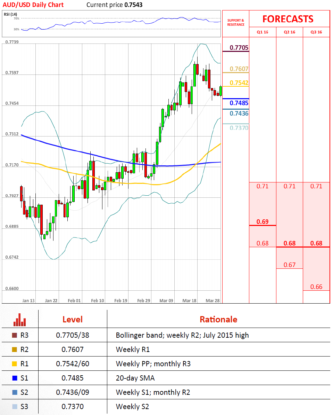Click the 20-day SMA rationale text
333x415 pixels.
[135, 378]
